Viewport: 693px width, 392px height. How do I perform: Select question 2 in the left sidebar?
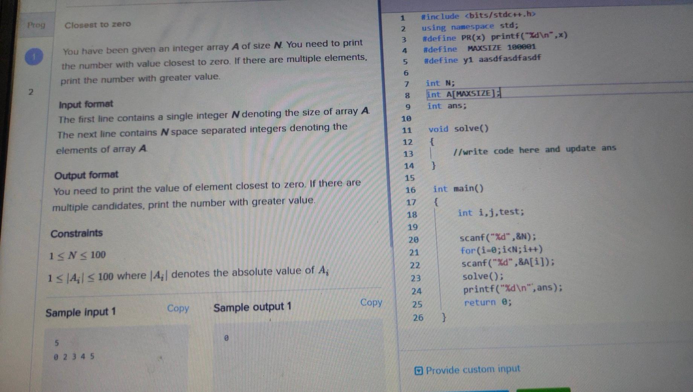pyautogui.click(x=31, y=91)
